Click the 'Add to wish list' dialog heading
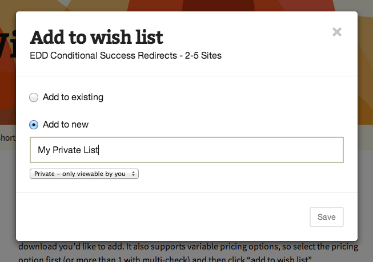This screenshot has height=262, width=373. tap(97, 38)
